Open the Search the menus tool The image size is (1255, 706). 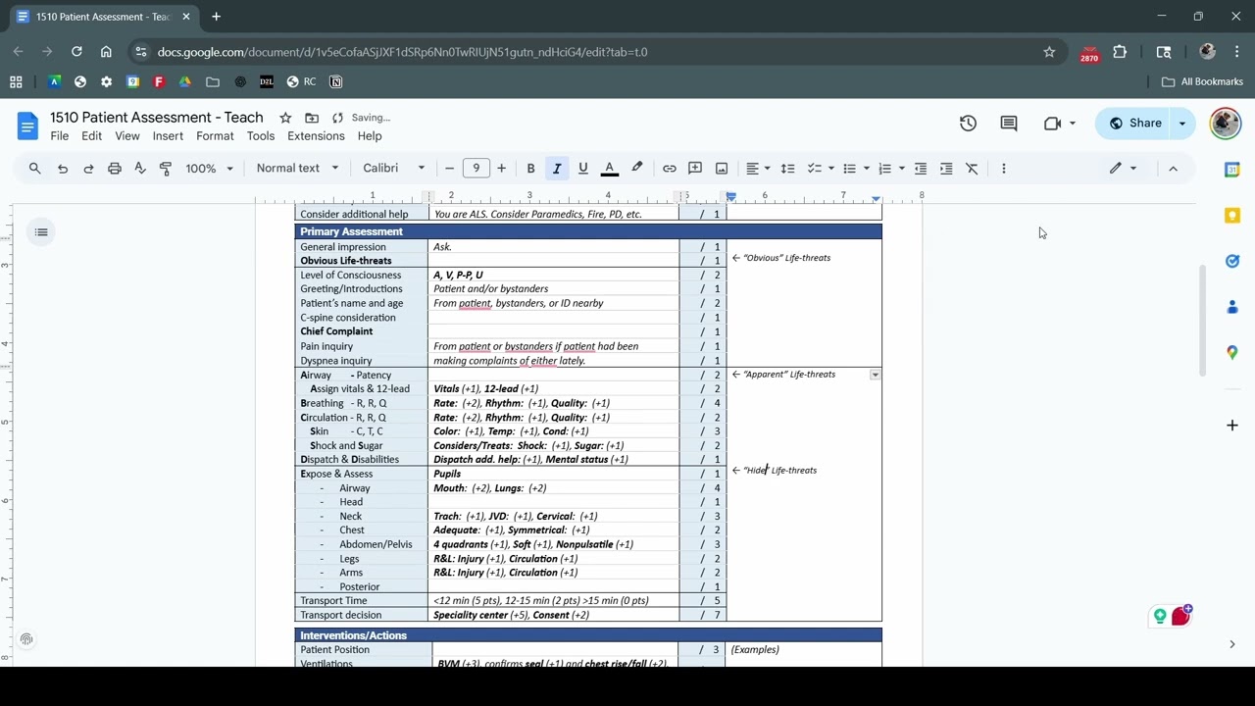pos(35,169)
